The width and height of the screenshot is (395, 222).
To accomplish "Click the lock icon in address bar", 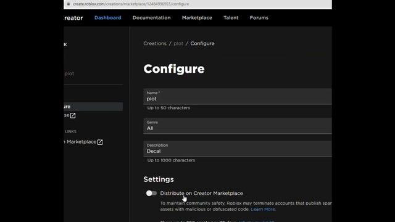I will point(69,4).
